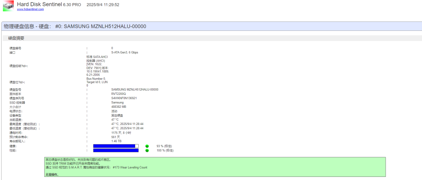Select the serial number S4WKNF0N136921

coord(124,98)
